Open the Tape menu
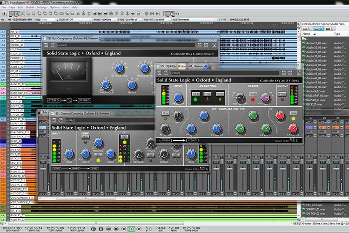 click(x=12, y=7)
